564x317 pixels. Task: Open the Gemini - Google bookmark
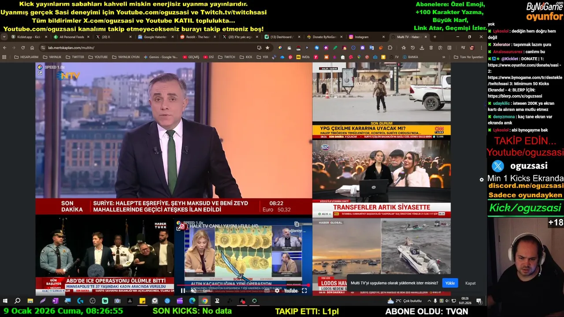coord(161,57)
